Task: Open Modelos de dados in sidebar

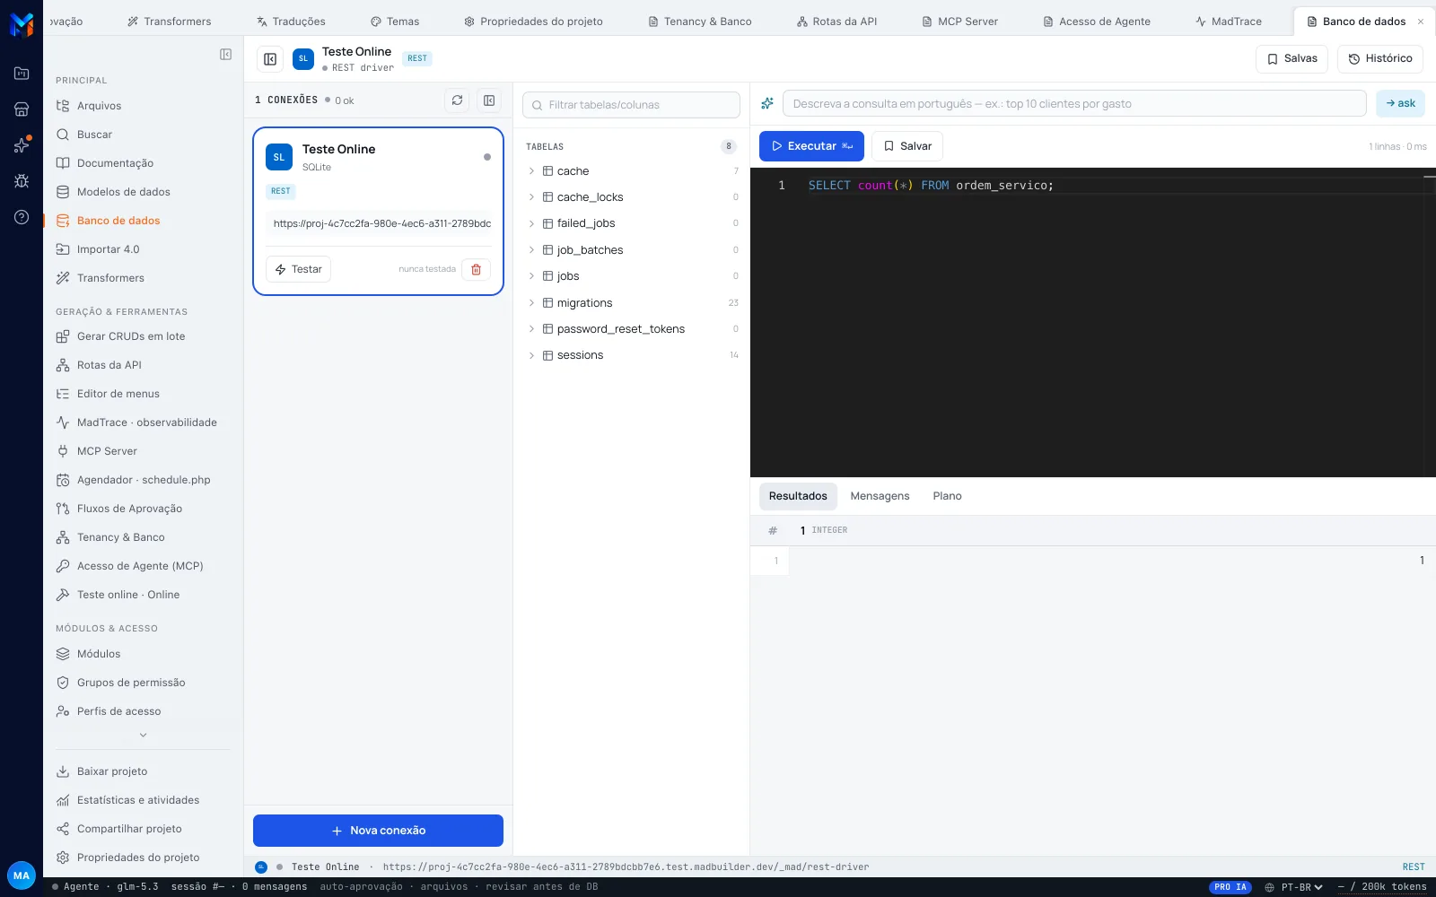Action: click(124, 192)
